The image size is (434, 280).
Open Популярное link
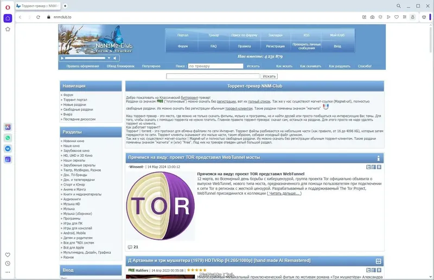pyautogui.click(x=151, y=66)
